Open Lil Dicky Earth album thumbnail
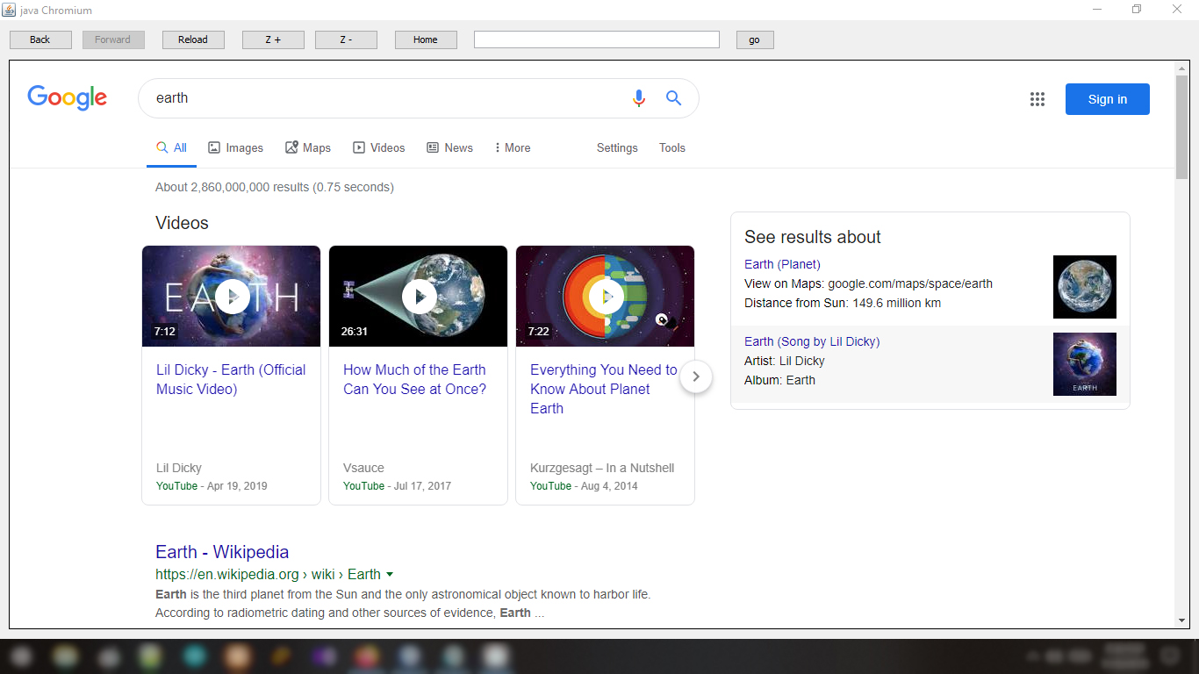 click(x=1085, y=364)
